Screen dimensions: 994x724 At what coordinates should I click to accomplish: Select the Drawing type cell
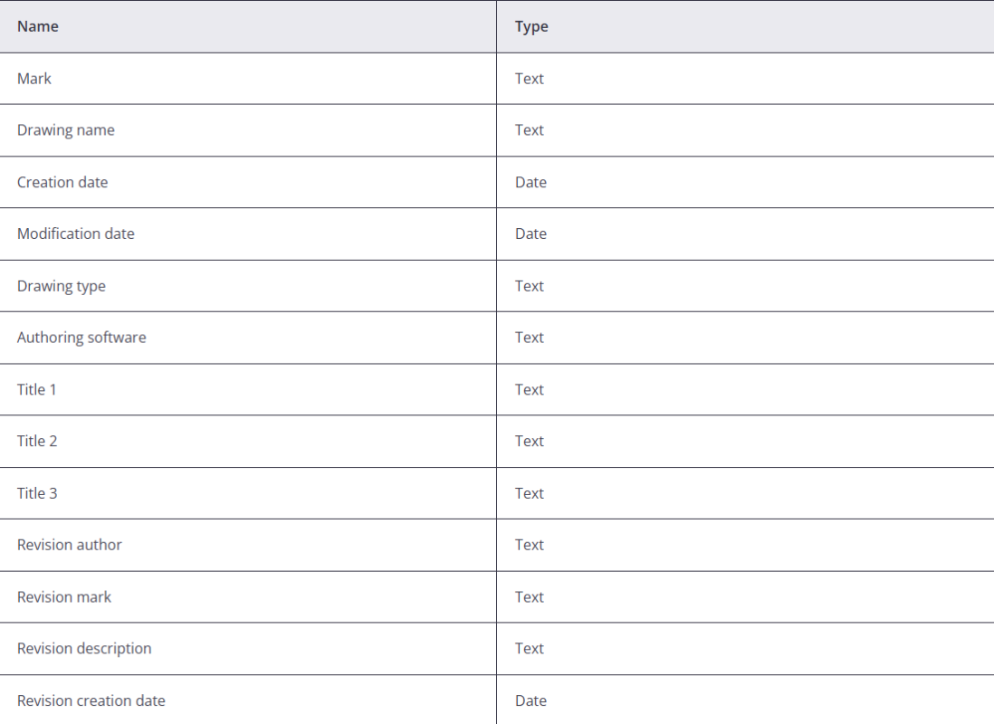[x=62, y=286]
